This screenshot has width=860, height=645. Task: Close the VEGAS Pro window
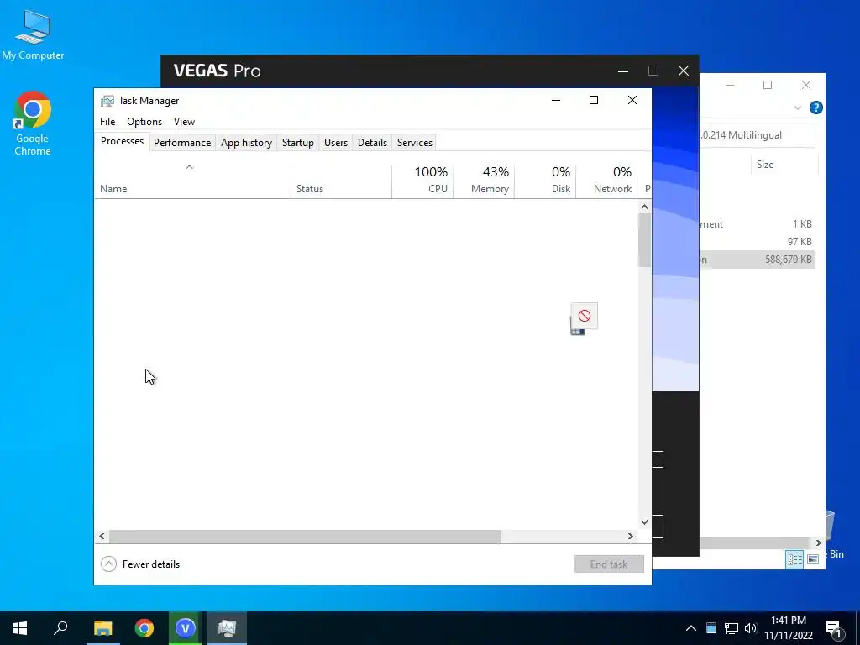[x=684, y=71]
